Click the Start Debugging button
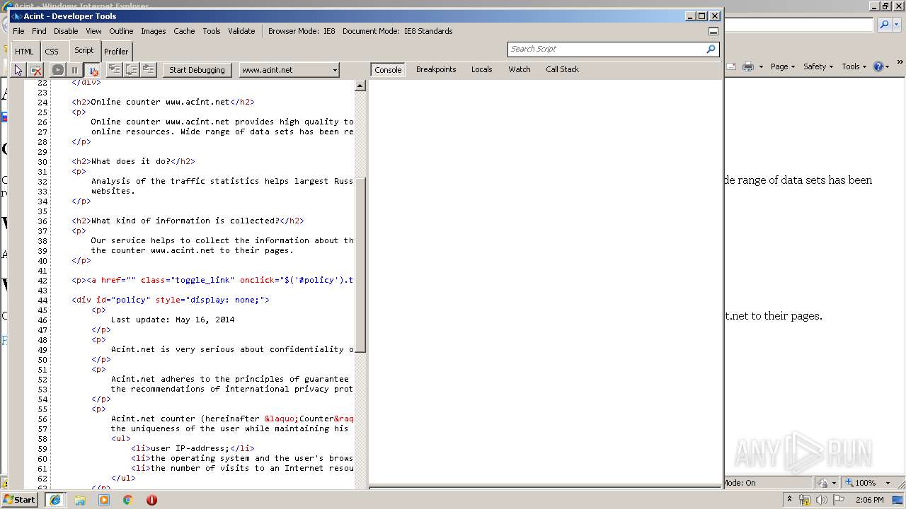906x509 pixels. (197, 70)
